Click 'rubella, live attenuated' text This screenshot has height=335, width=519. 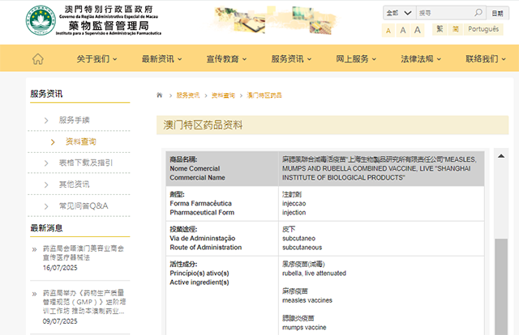coord(314,274)
